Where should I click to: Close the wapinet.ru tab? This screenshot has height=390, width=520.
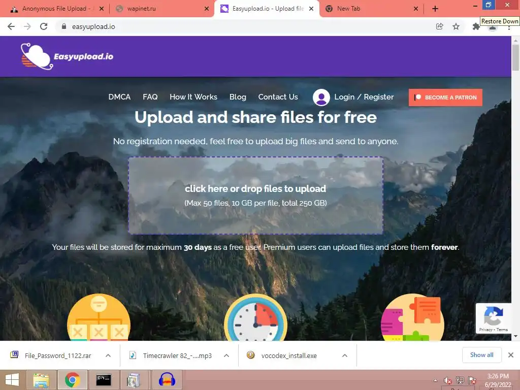tap(207, 9)
